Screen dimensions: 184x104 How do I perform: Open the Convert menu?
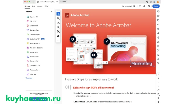point(40,6)
